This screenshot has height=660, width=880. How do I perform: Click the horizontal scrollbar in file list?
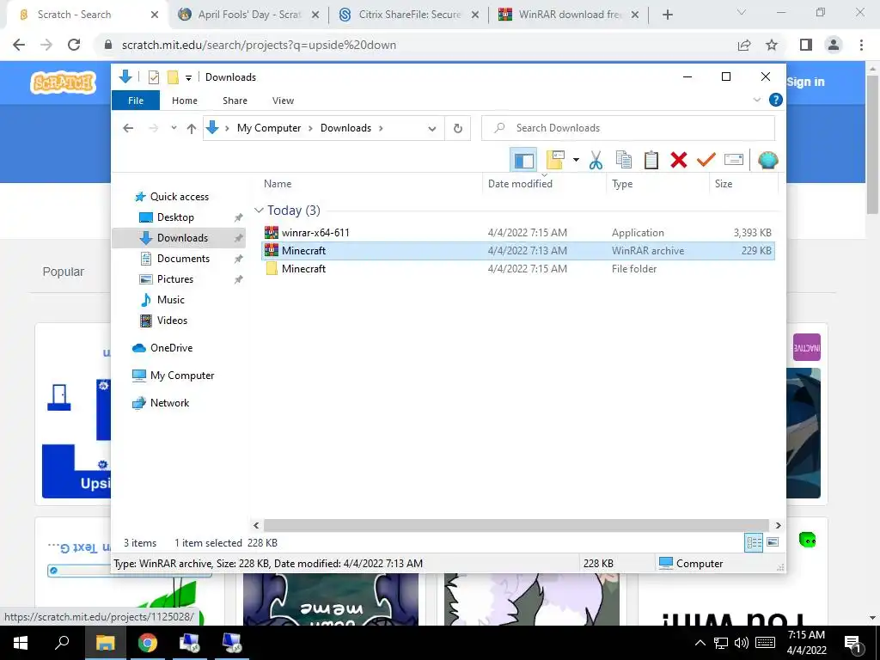pos(516,525)
